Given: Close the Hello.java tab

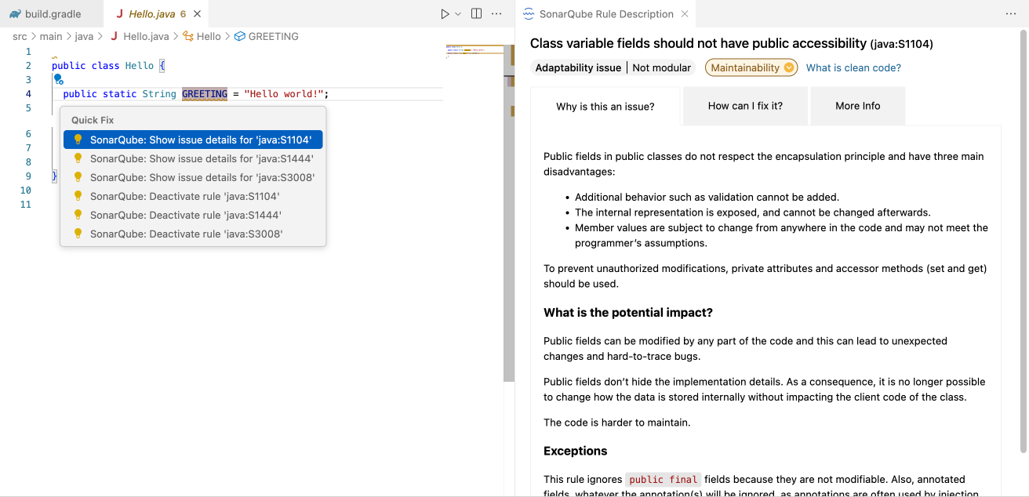Looking at the screenshot, I should coord(197,14).
